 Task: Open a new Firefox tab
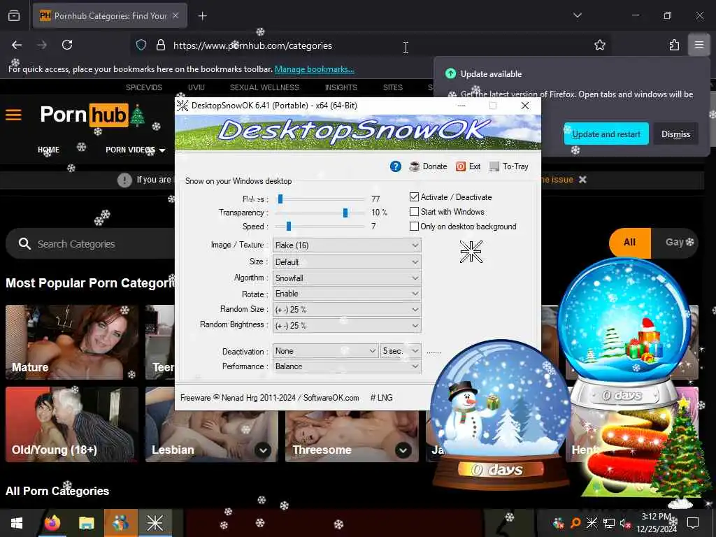(x=202, y=16)
